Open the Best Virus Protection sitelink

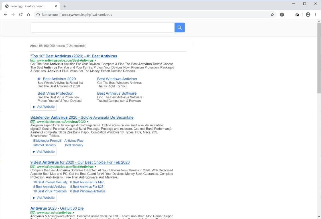[55, 94]
